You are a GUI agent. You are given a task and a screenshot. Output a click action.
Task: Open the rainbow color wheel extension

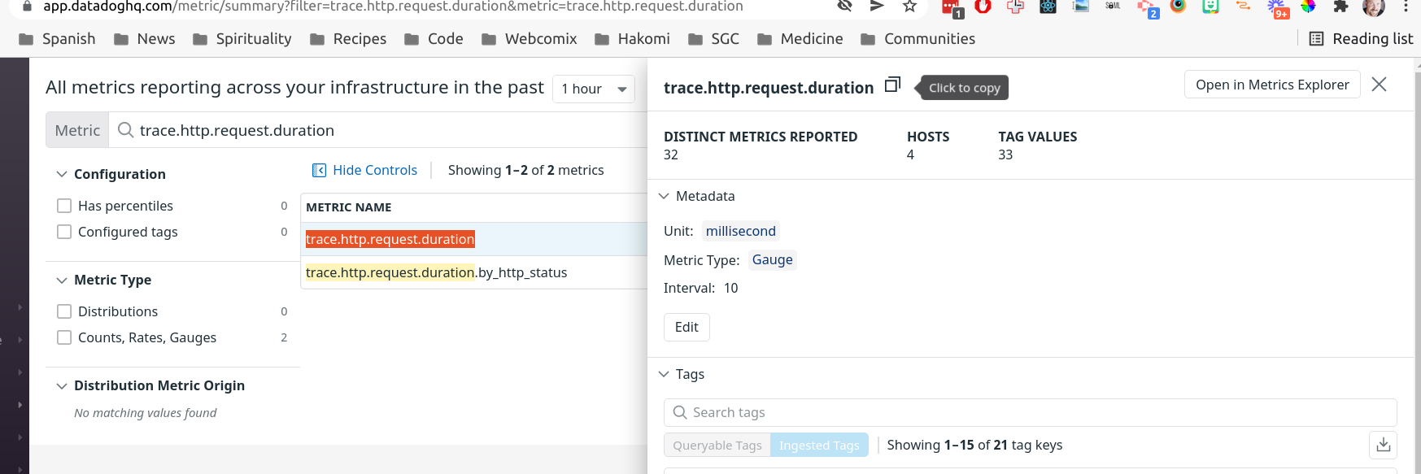[x=1308, y=7]
